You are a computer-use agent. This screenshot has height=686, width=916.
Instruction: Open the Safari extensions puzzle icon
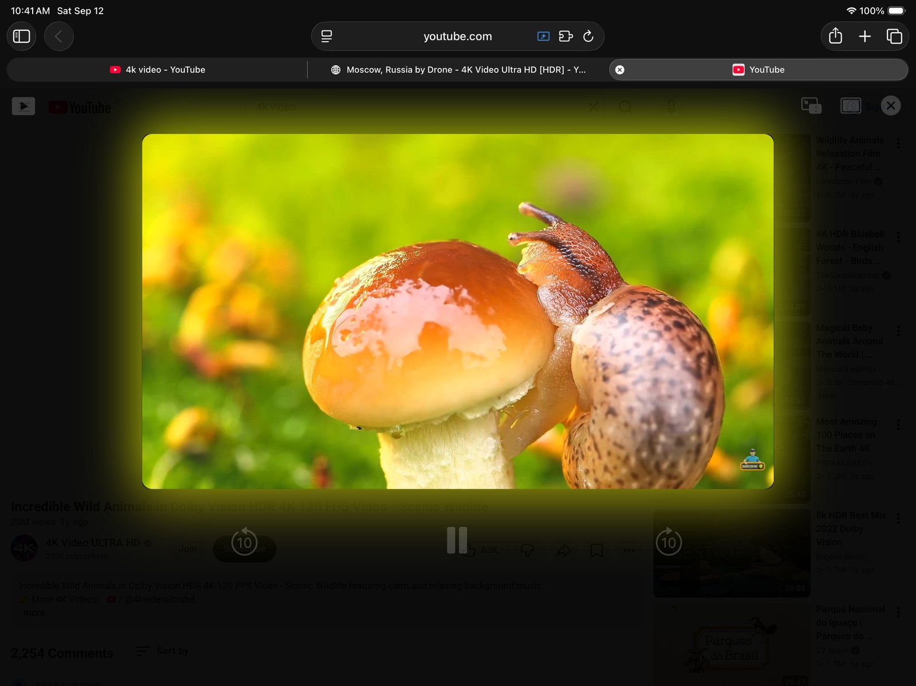[566, 37]
